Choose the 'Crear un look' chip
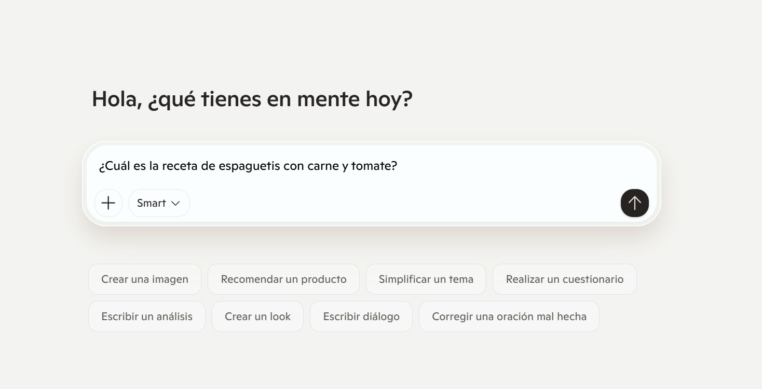The height and width of the screenshot is (389, 762). (x=257, y=316)
